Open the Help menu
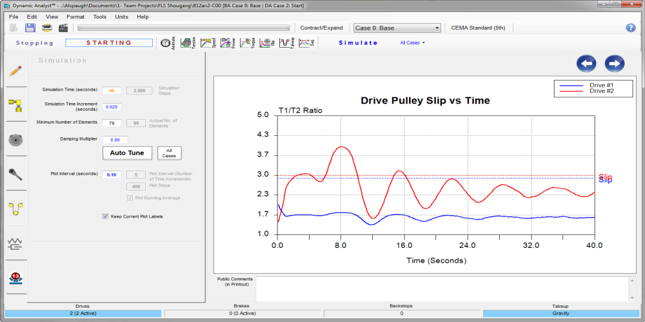This screenshot has height=322, width=645. point(143,17)
